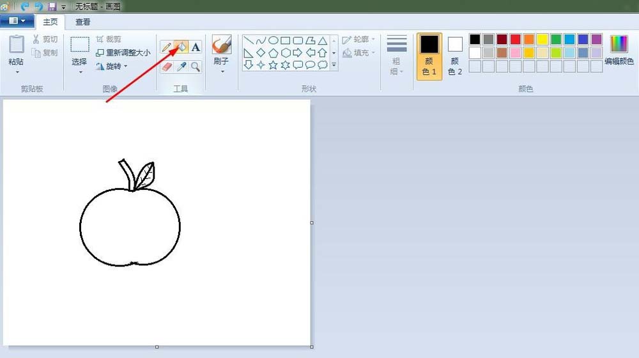Choose the Curve shape
639x358 pixels.
tap(261, 40)
